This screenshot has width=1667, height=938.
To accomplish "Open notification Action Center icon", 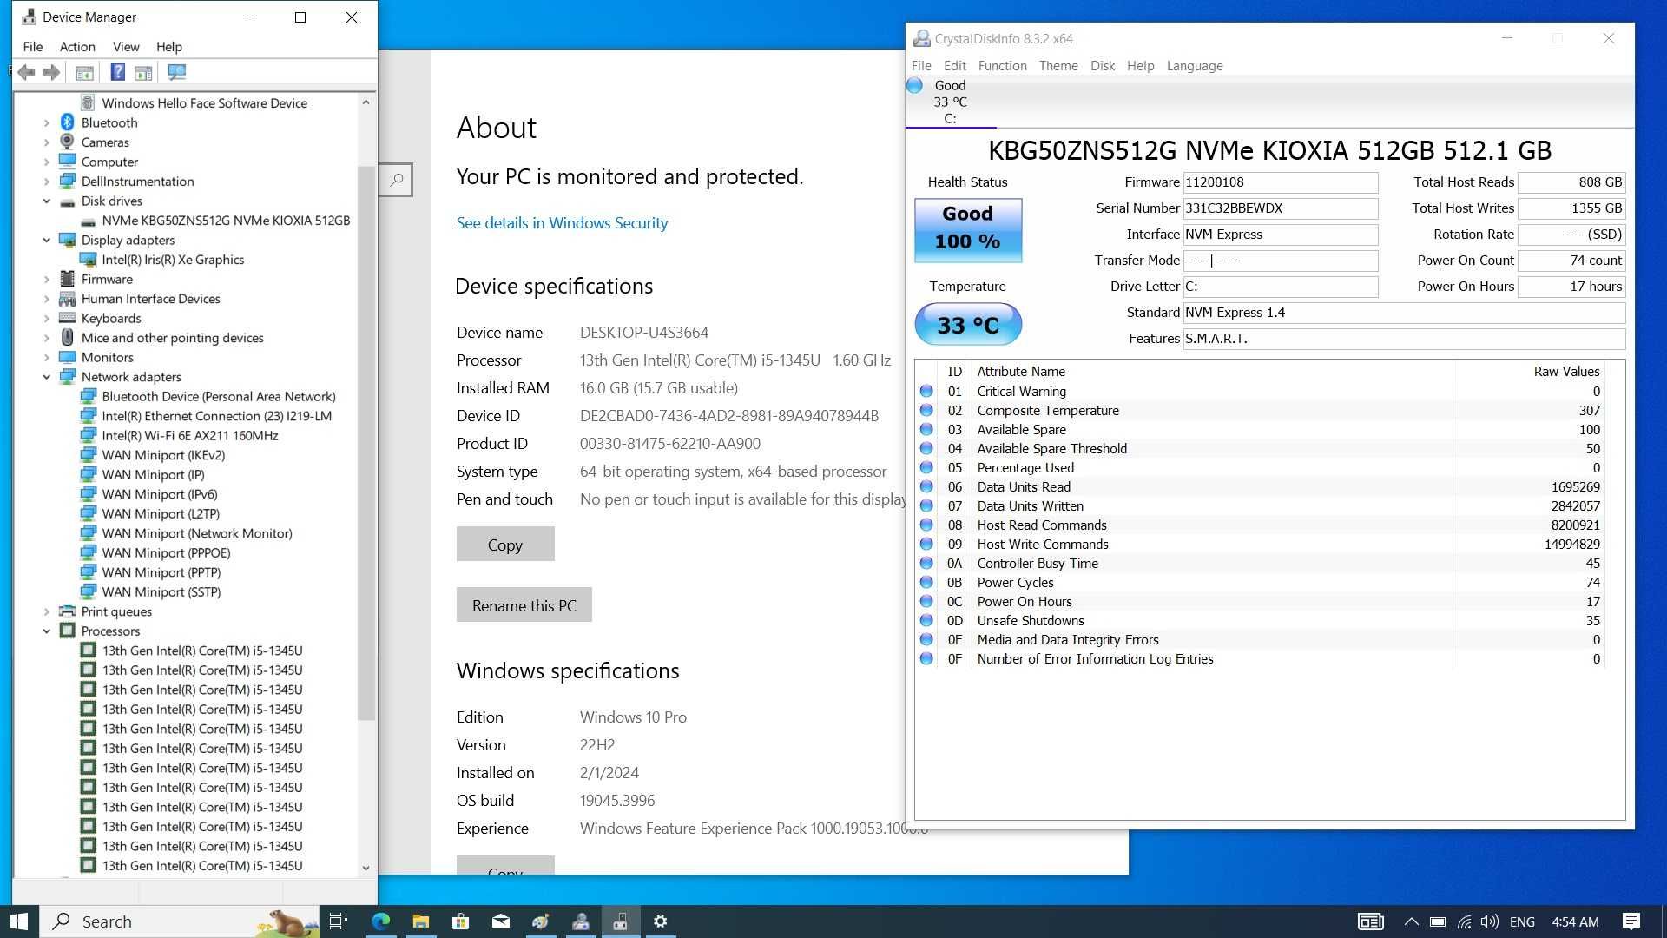I will click(x=1631, y=921).
